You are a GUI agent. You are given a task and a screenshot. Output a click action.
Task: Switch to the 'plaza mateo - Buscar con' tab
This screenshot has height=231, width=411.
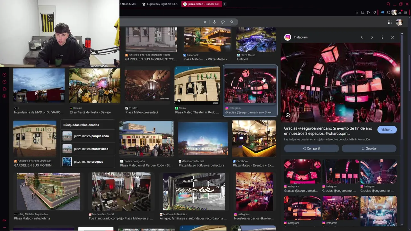click(201, 4)
